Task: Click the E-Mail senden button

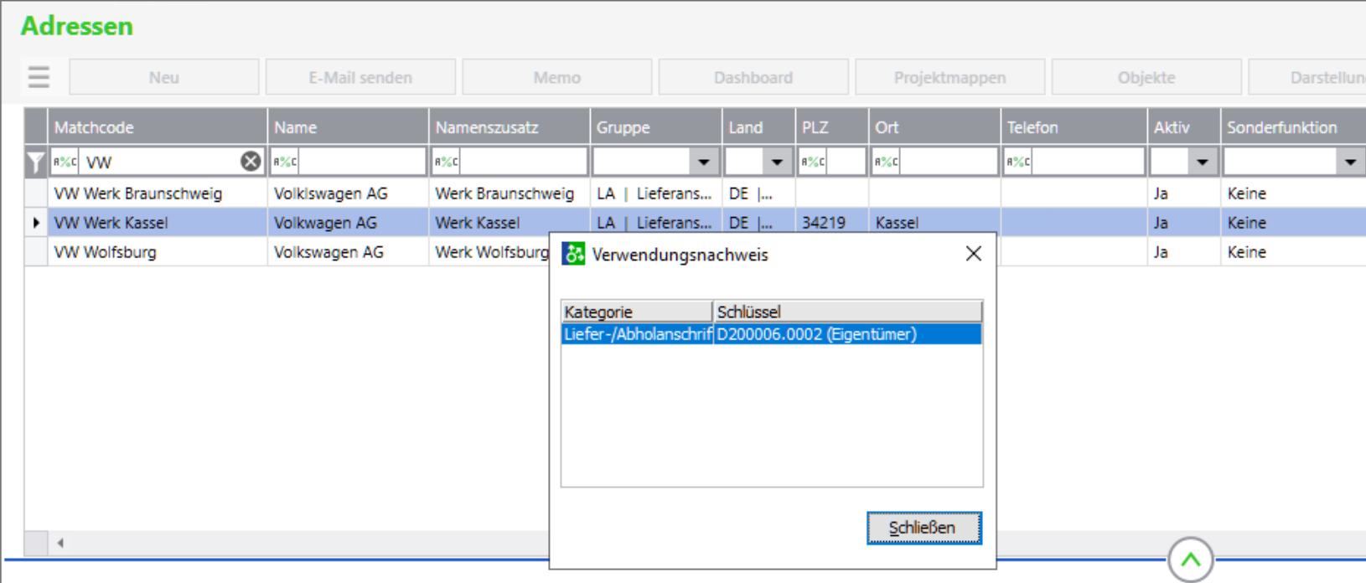Action: [360, 77]
